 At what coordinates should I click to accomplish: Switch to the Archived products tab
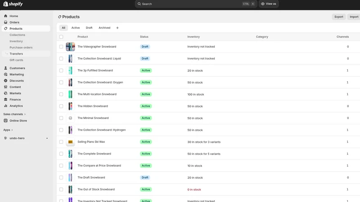point(104,28)
